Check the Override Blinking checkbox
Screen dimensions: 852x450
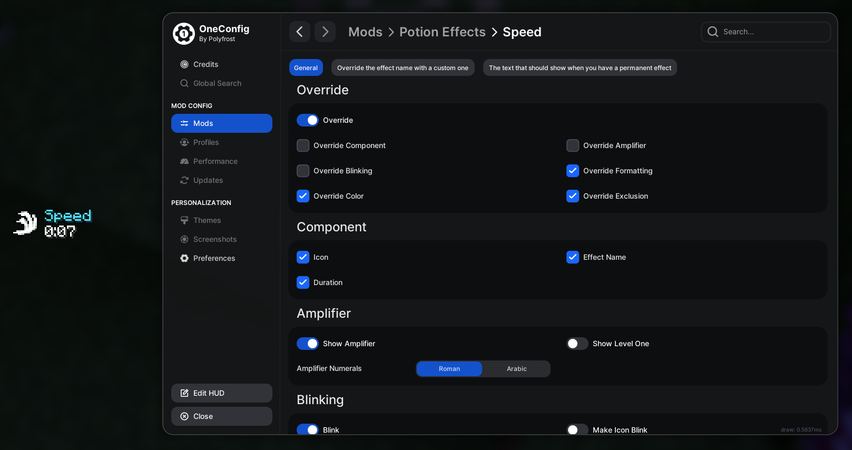point(303,171)
